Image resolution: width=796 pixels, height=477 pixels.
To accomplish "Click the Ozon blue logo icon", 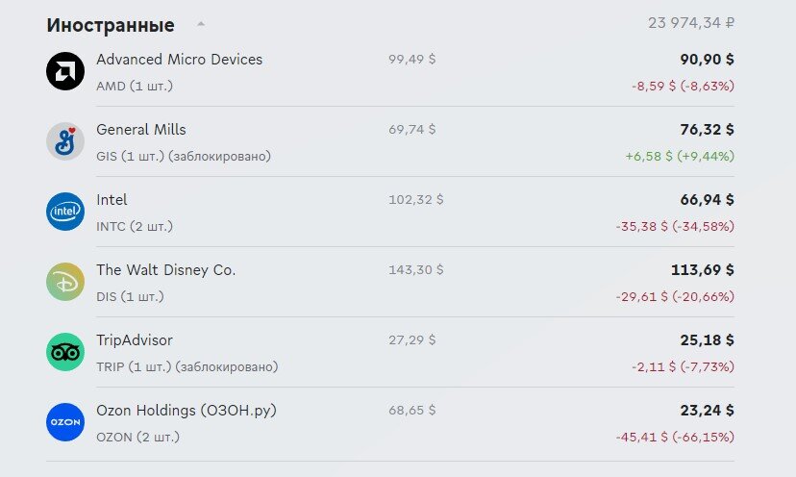I will click(x=65, y=422).
